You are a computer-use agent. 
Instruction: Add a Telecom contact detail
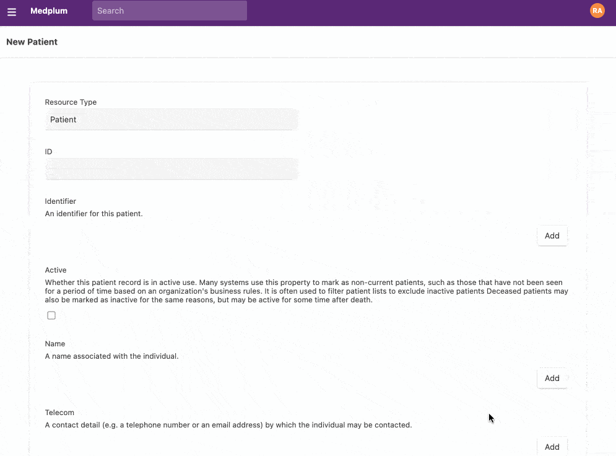(x=552, y=446)
